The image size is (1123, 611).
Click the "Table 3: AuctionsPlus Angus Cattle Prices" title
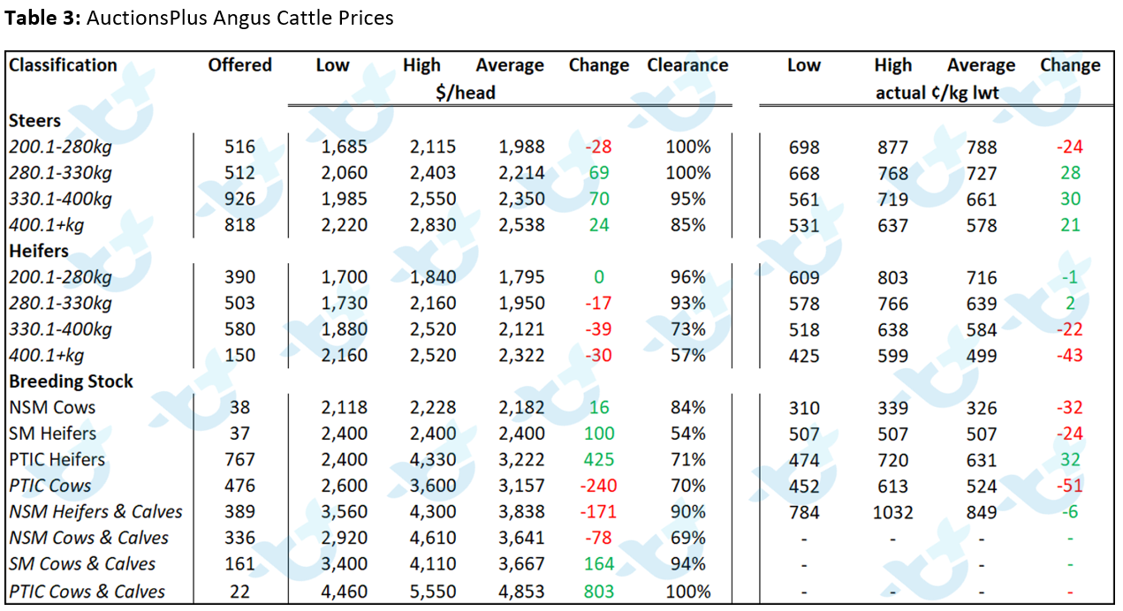[x=200, y=18]
